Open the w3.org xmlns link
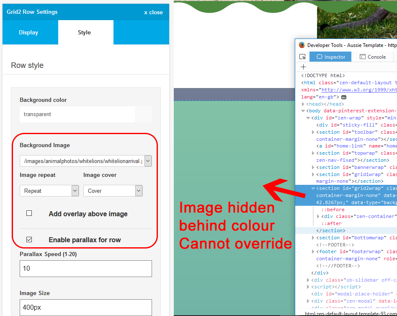The height and width of the screenshot is (316, 397). tap(359, 90)
